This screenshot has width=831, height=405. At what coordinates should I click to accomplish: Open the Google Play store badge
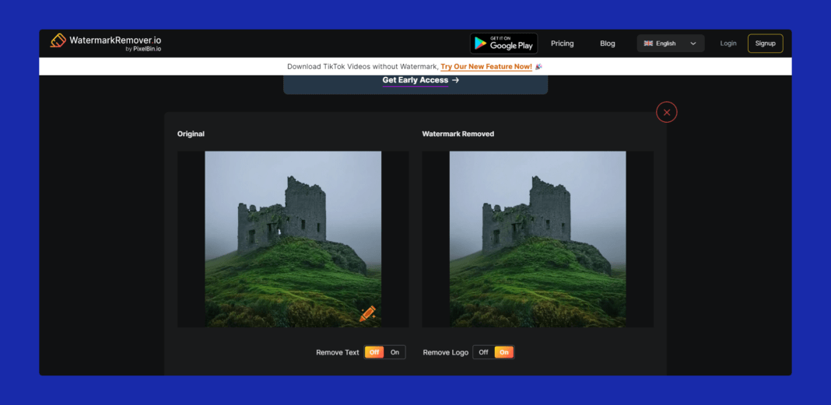tap(503, 44)
